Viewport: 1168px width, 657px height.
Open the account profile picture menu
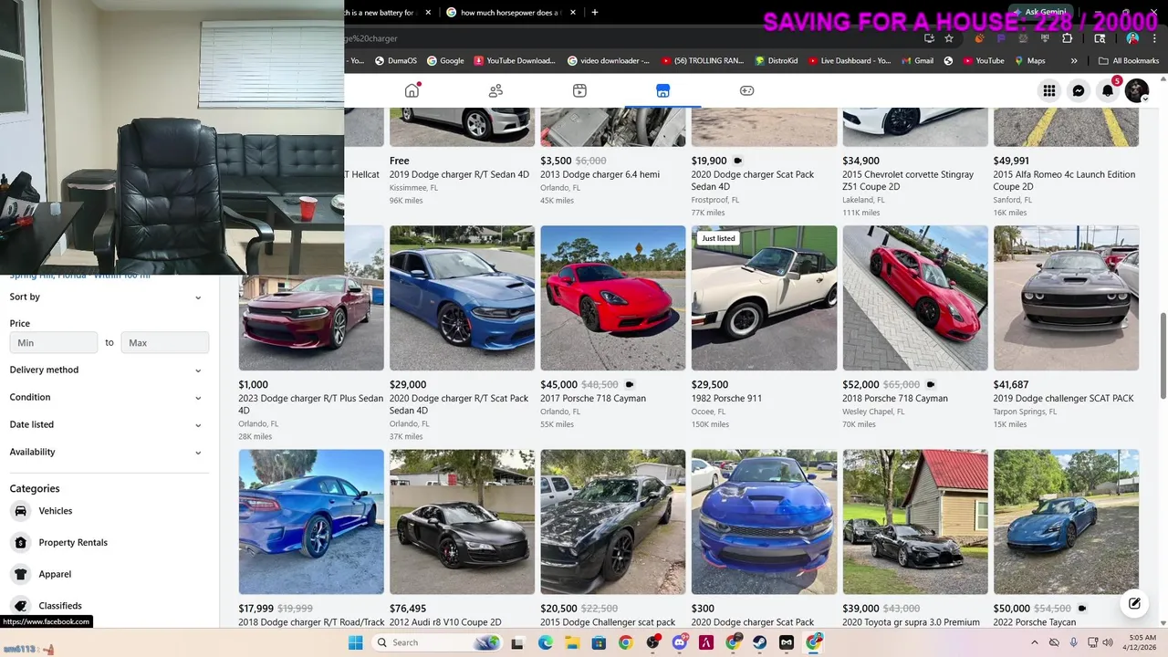[x=1137, y=90]
